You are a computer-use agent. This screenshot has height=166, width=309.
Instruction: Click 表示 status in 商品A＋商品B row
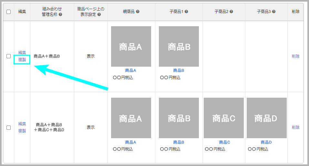click(x=91, y=56)
